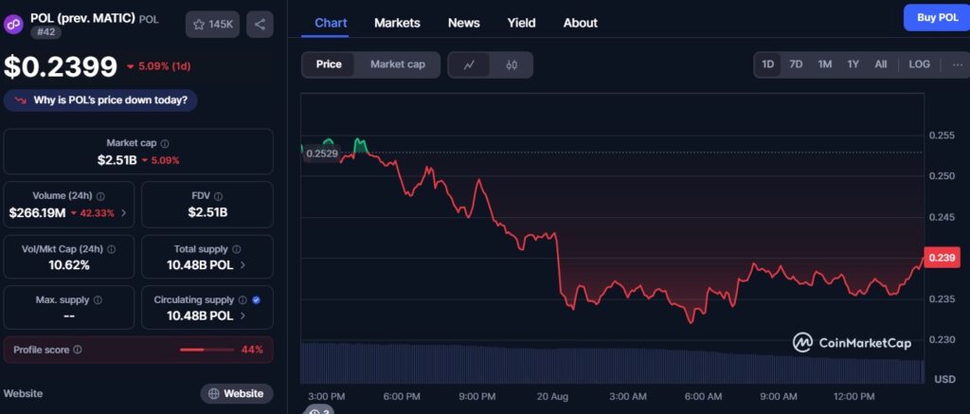Expand Total supply 10.48B POL chevron
Viewport: 970px width, 414px height.
[x=242, y=265]
